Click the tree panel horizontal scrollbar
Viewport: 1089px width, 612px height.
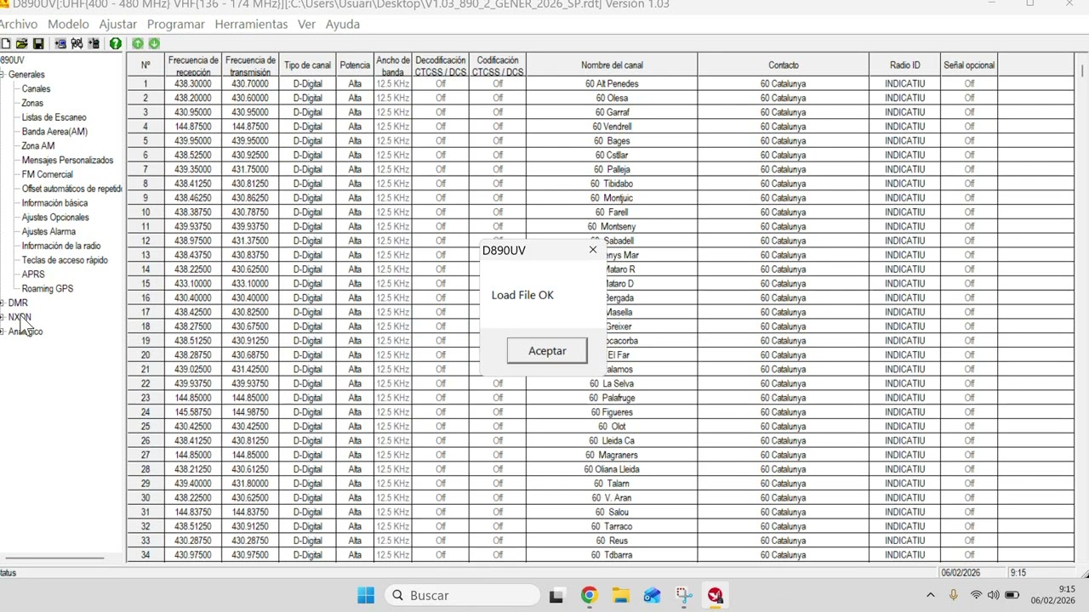click(54, 558)
